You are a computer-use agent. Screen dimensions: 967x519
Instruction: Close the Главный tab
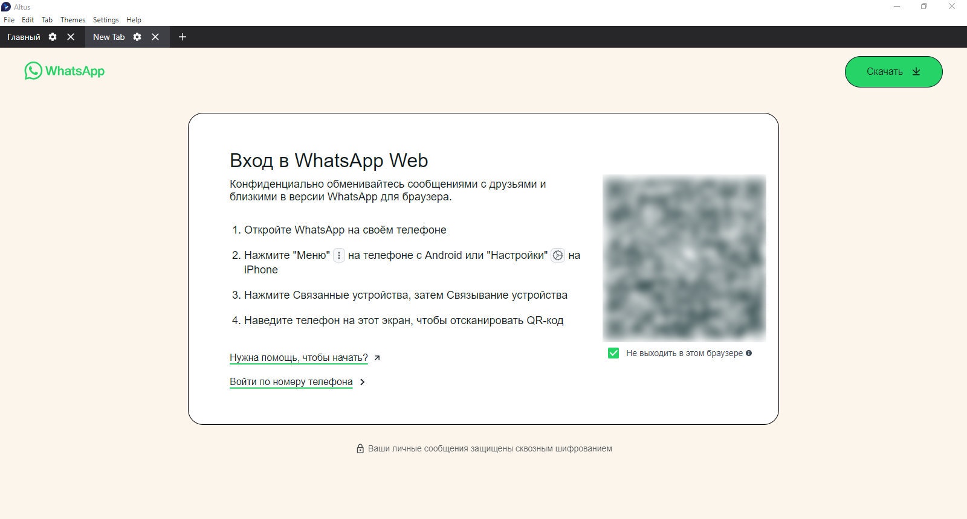[71, 37]
